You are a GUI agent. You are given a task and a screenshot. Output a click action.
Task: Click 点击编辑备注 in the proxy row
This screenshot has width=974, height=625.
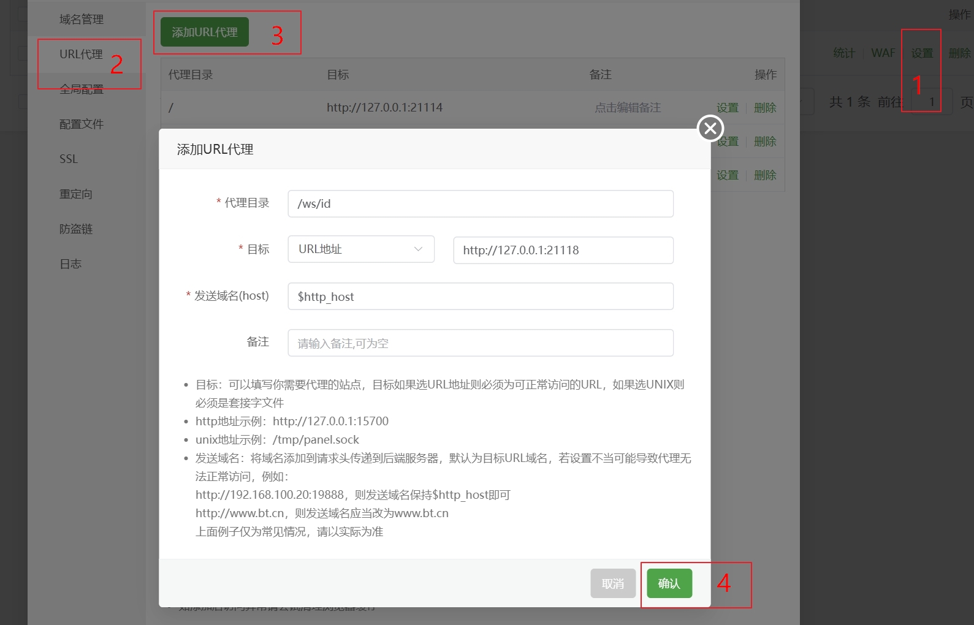pos(628,108)
